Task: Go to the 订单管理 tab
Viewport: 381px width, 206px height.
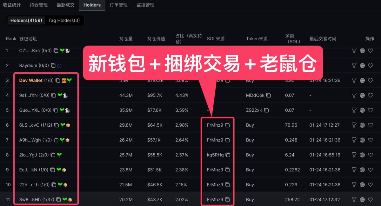Action: tap(118, 5)
